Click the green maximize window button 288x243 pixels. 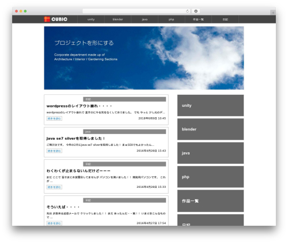(25, 11)
